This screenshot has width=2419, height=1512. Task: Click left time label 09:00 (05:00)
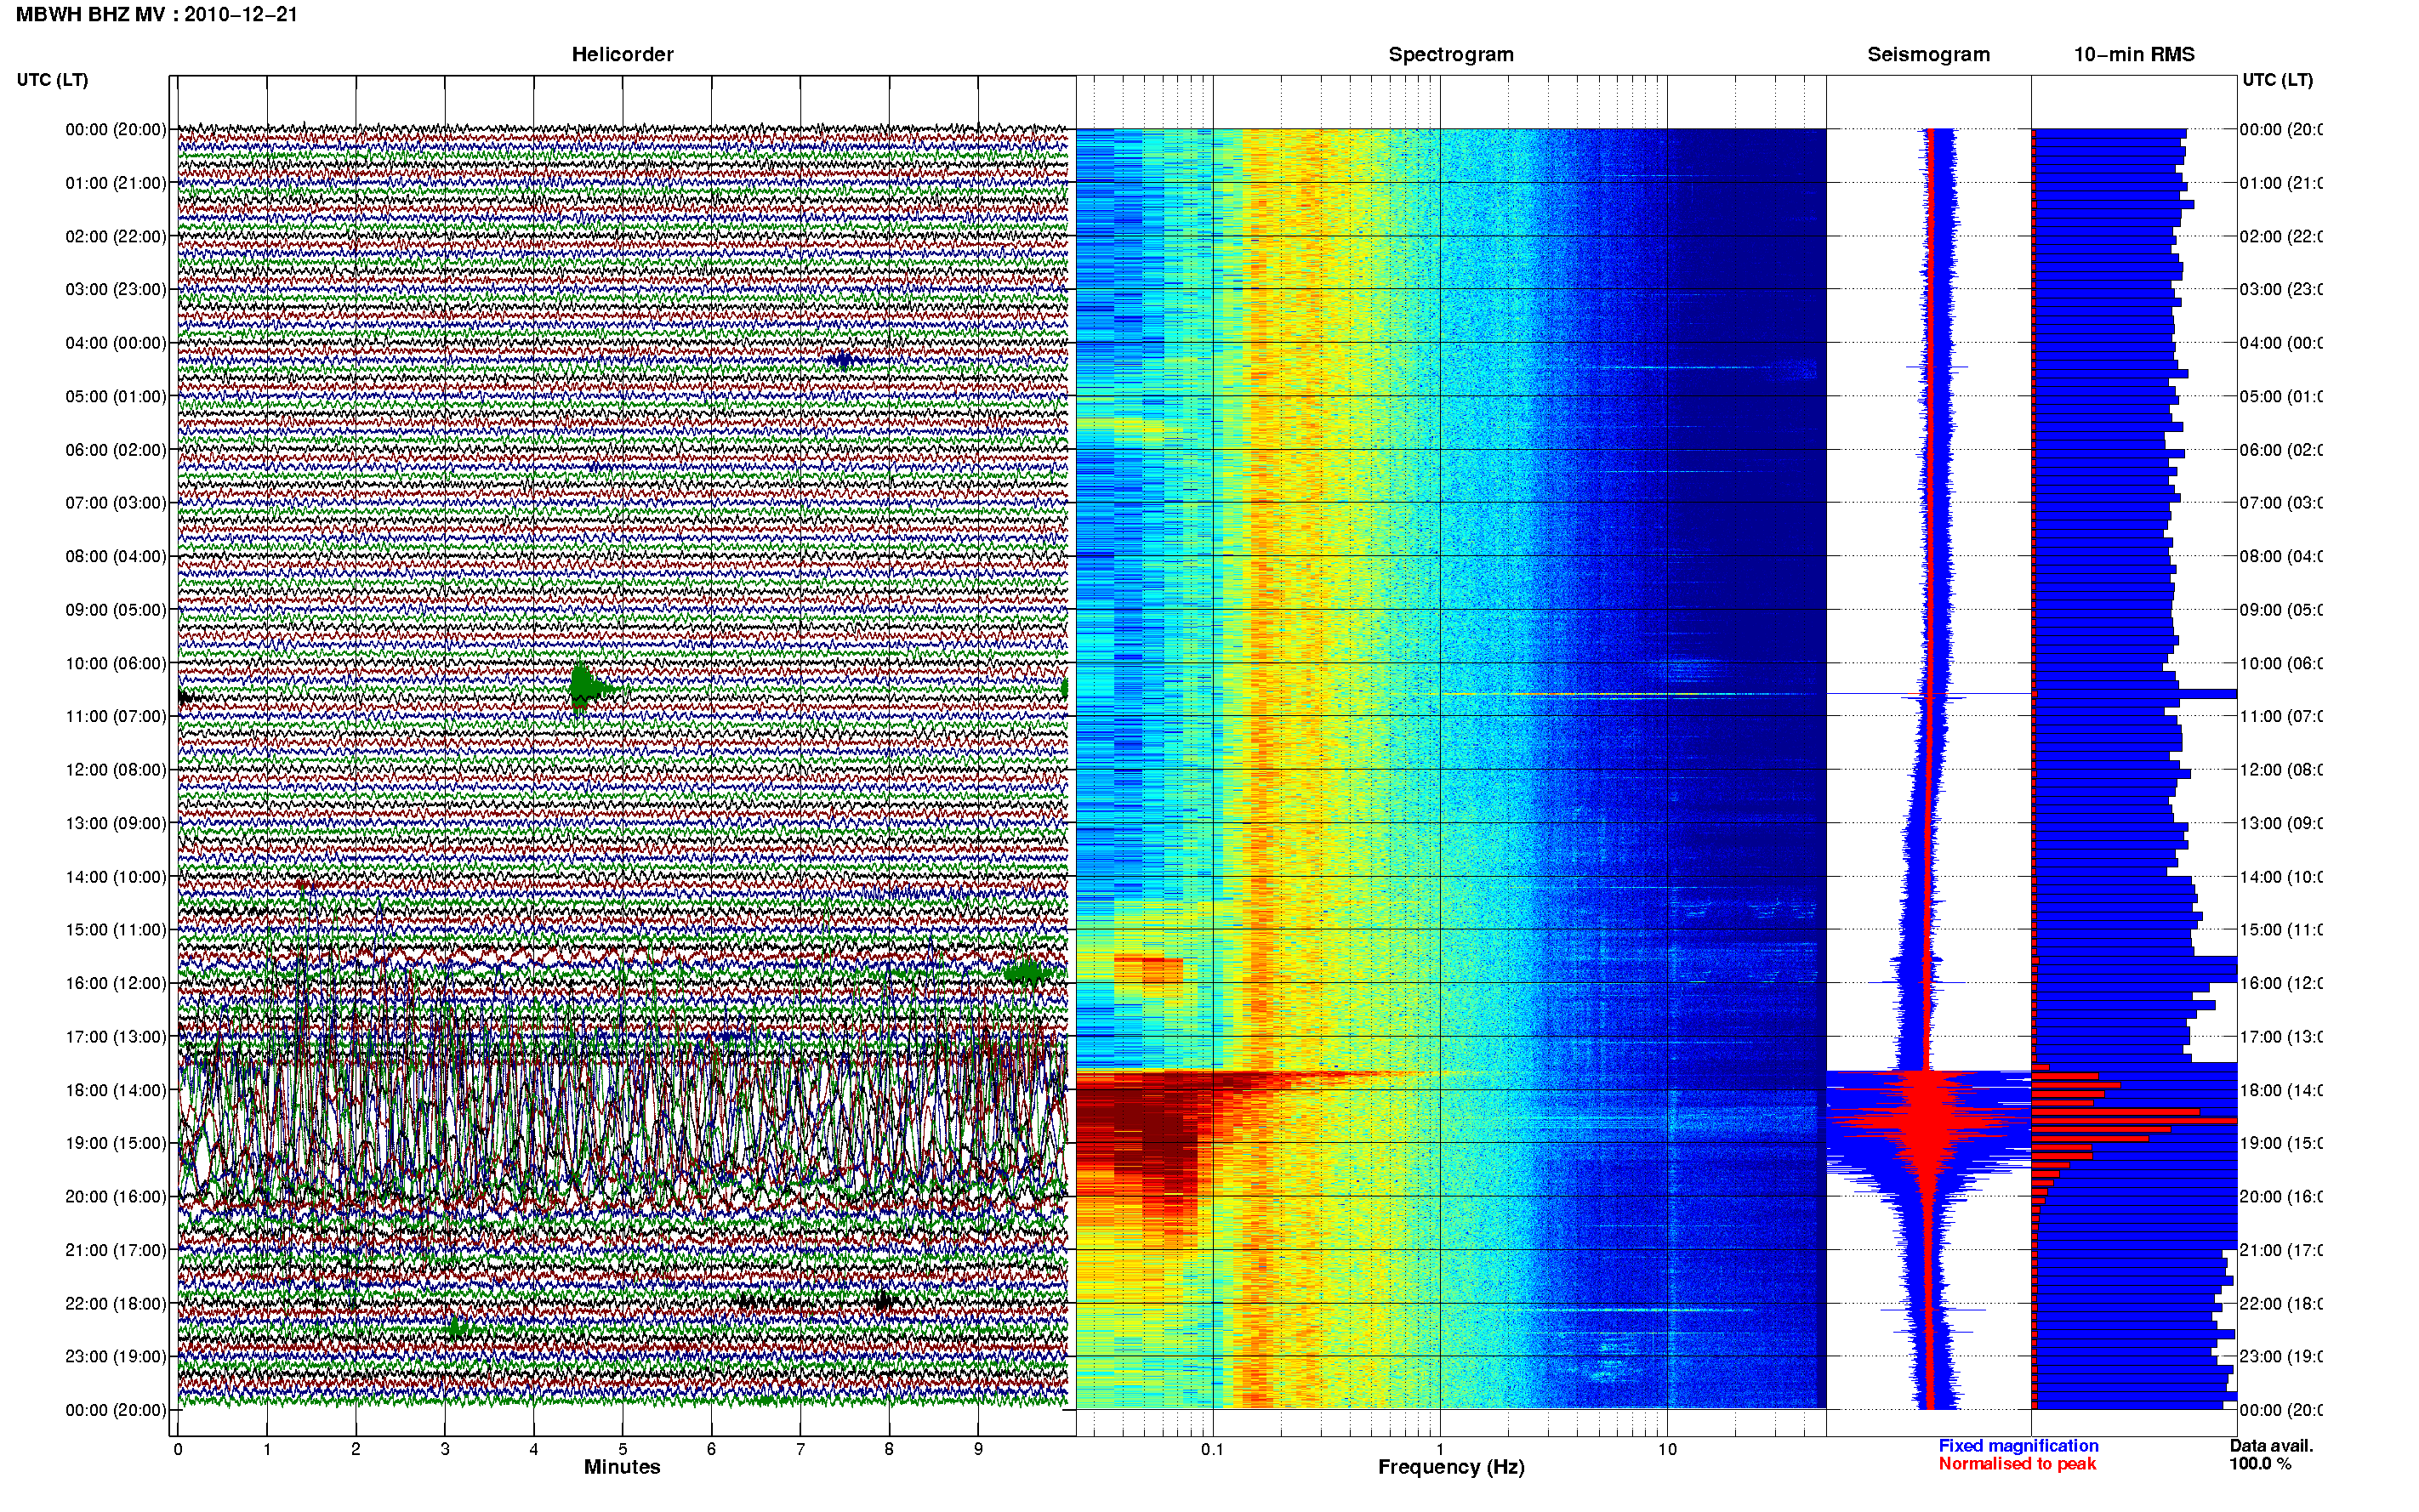116,609
